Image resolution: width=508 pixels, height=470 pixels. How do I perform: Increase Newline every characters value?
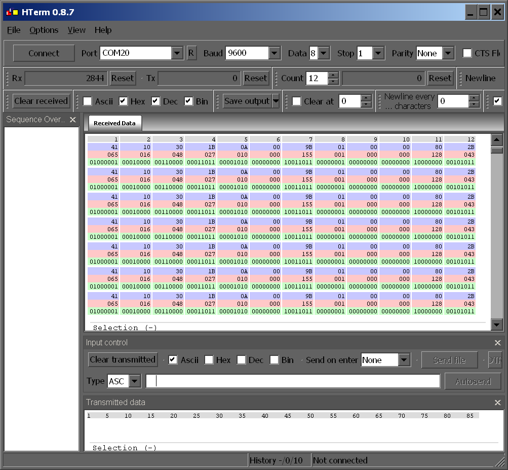click(x=474, y=98)
